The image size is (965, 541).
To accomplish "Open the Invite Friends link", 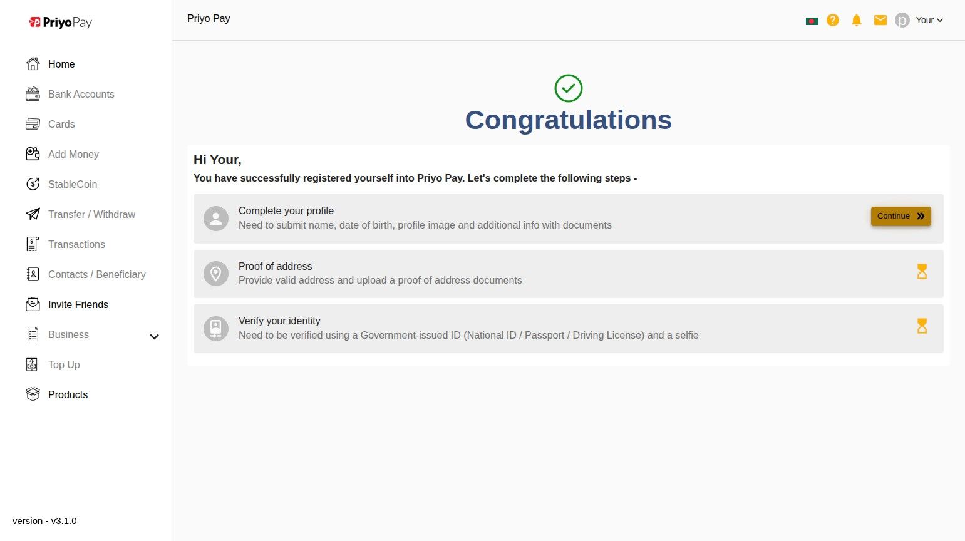I will point(78,304).
